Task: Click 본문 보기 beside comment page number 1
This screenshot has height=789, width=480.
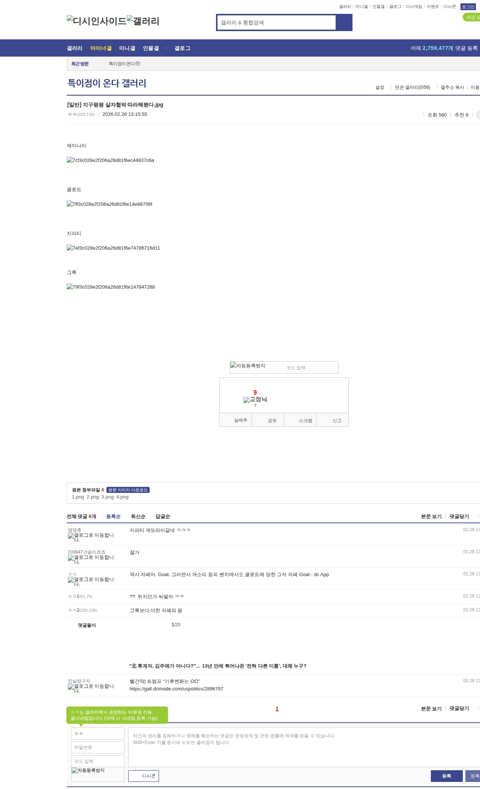Action: pos(431,709)
